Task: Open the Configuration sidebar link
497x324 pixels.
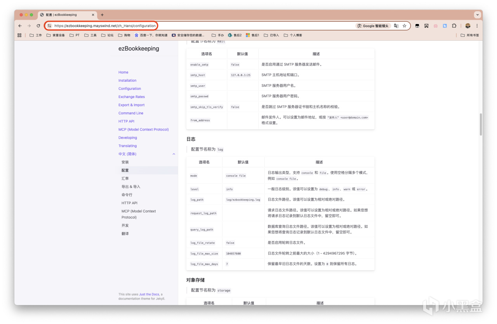Action: [x=130, y=89]
